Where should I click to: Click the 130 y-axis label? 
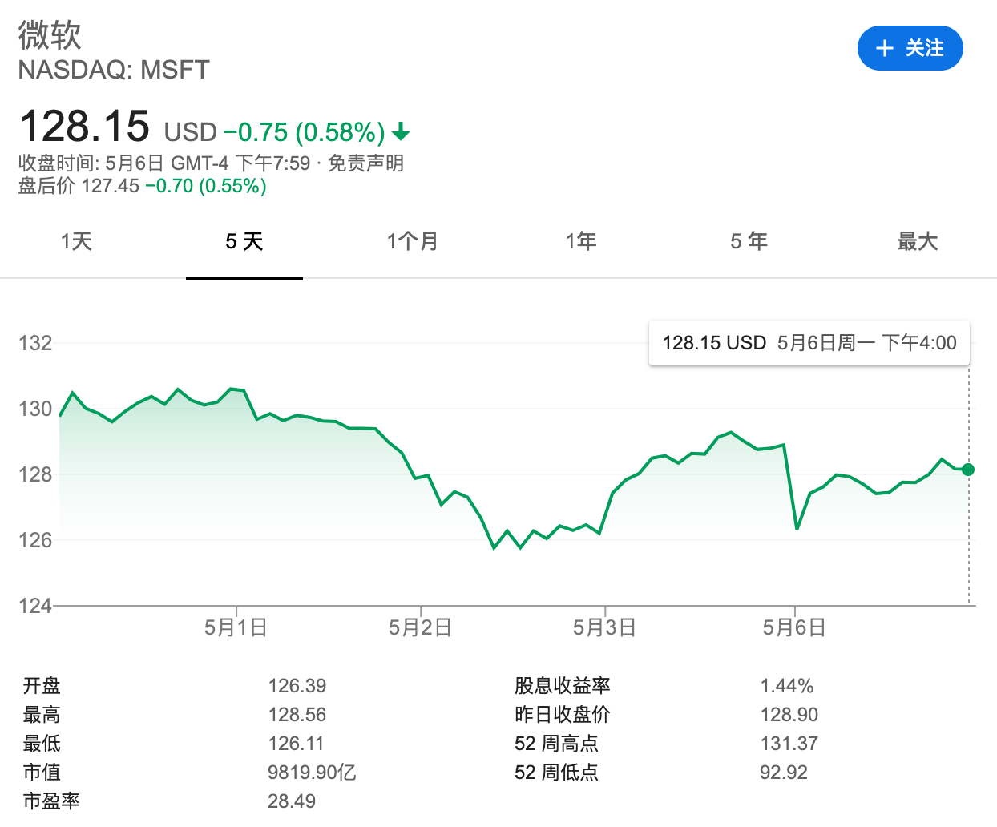point(35,409)
